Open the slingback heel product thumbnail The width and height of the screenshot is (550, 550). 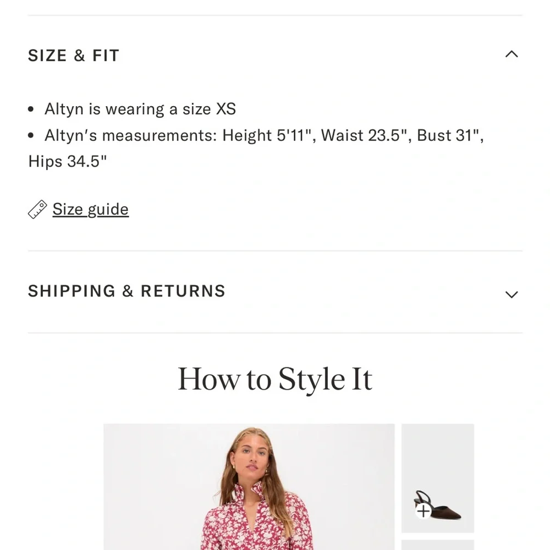point(438,478)
